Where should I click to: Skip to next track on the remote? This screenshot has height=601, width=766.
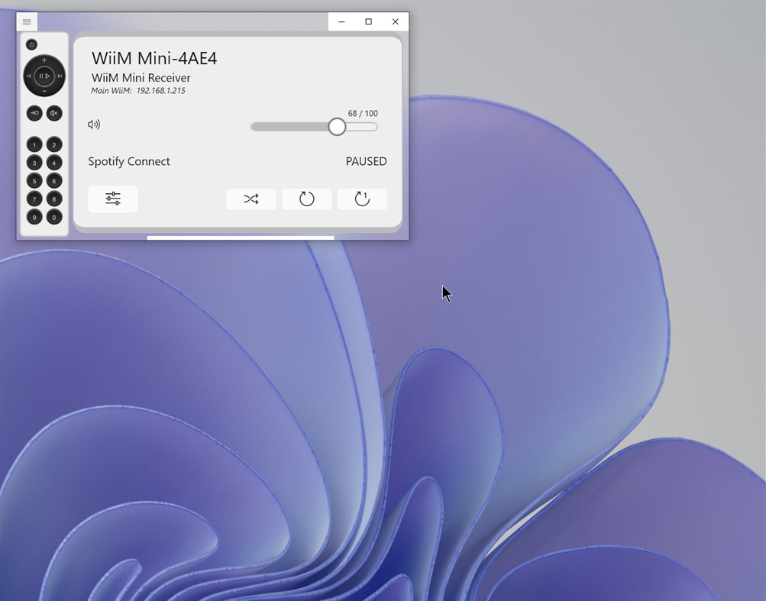coord(59,76)
